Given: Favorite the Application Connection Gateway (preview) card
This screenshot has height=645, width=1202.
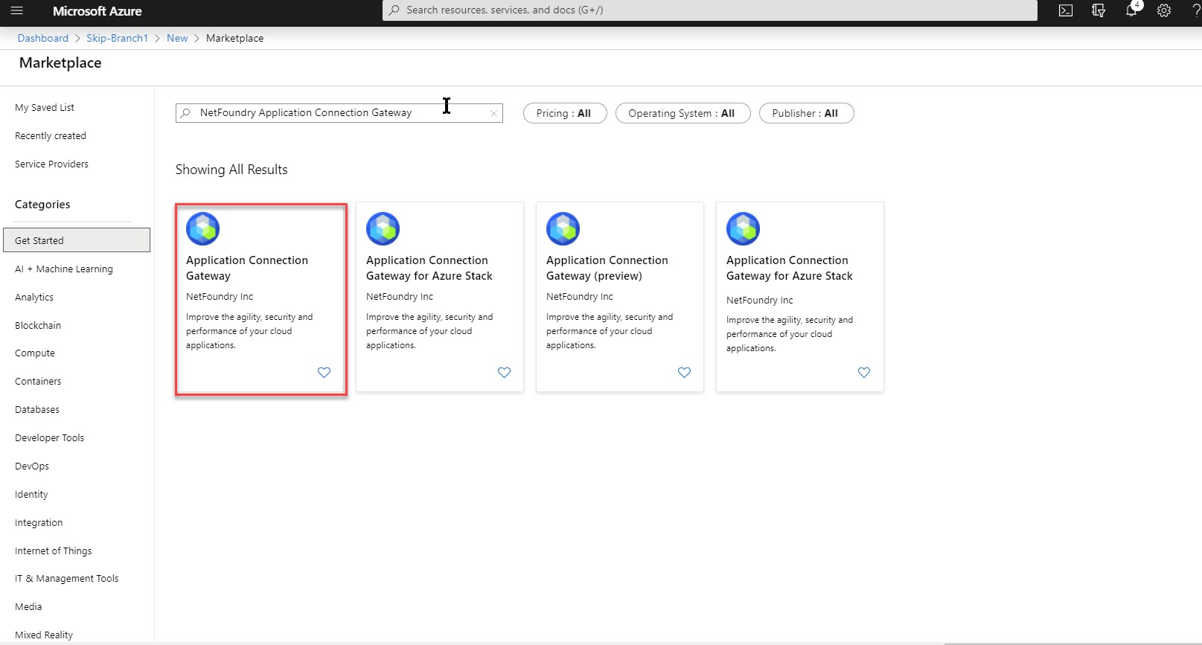Looking at the screenshot, I should tap(684, 373).
